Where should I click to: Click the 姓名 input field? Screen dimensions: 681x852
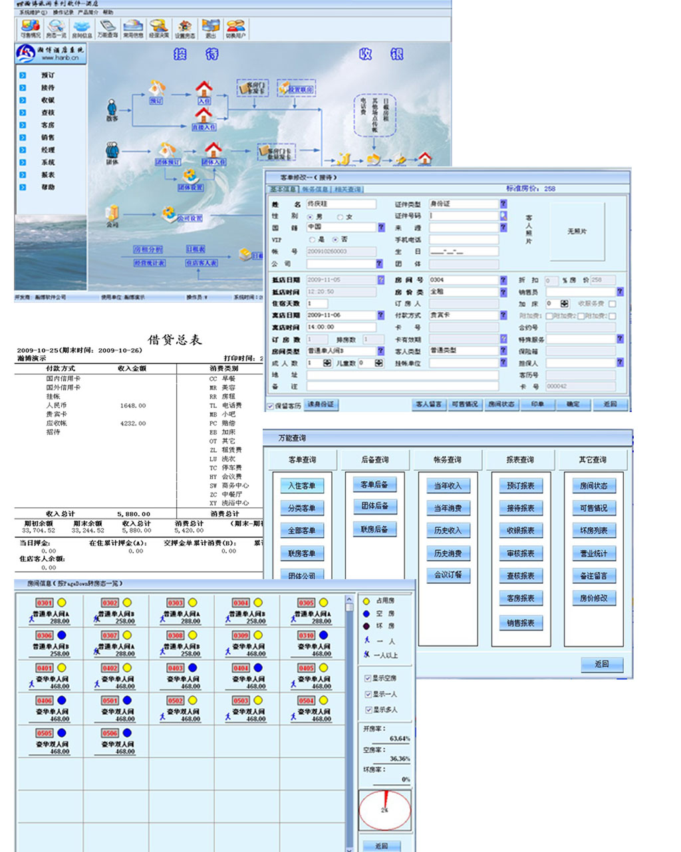341,204
